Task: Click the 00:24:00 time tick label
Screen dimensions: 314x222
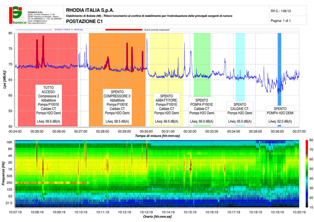Action: pyautogui.click(x=15, y=132)
